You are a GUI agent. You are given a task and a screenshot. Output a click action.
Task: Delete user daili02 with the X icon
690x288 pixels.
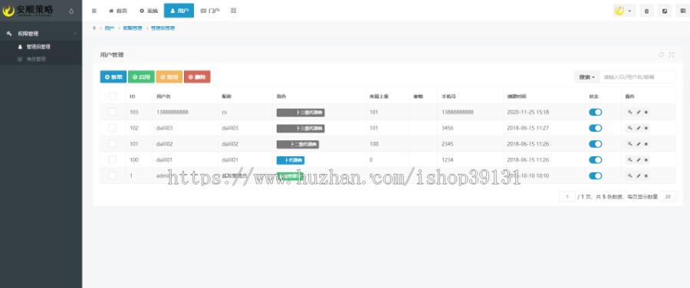[646, 144]
